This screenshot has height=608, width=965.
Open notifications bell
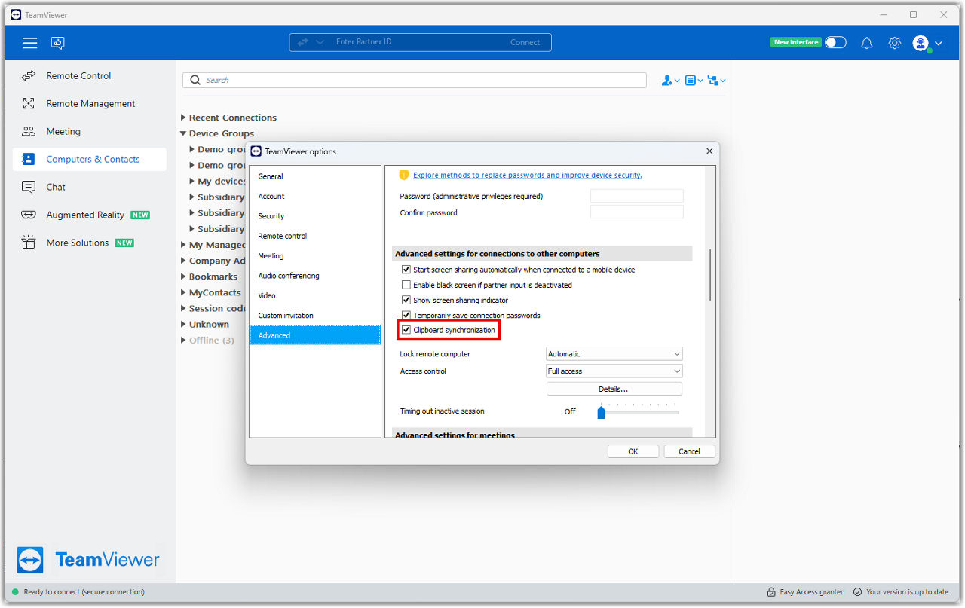pyautogui.click(x=867, y=43)
